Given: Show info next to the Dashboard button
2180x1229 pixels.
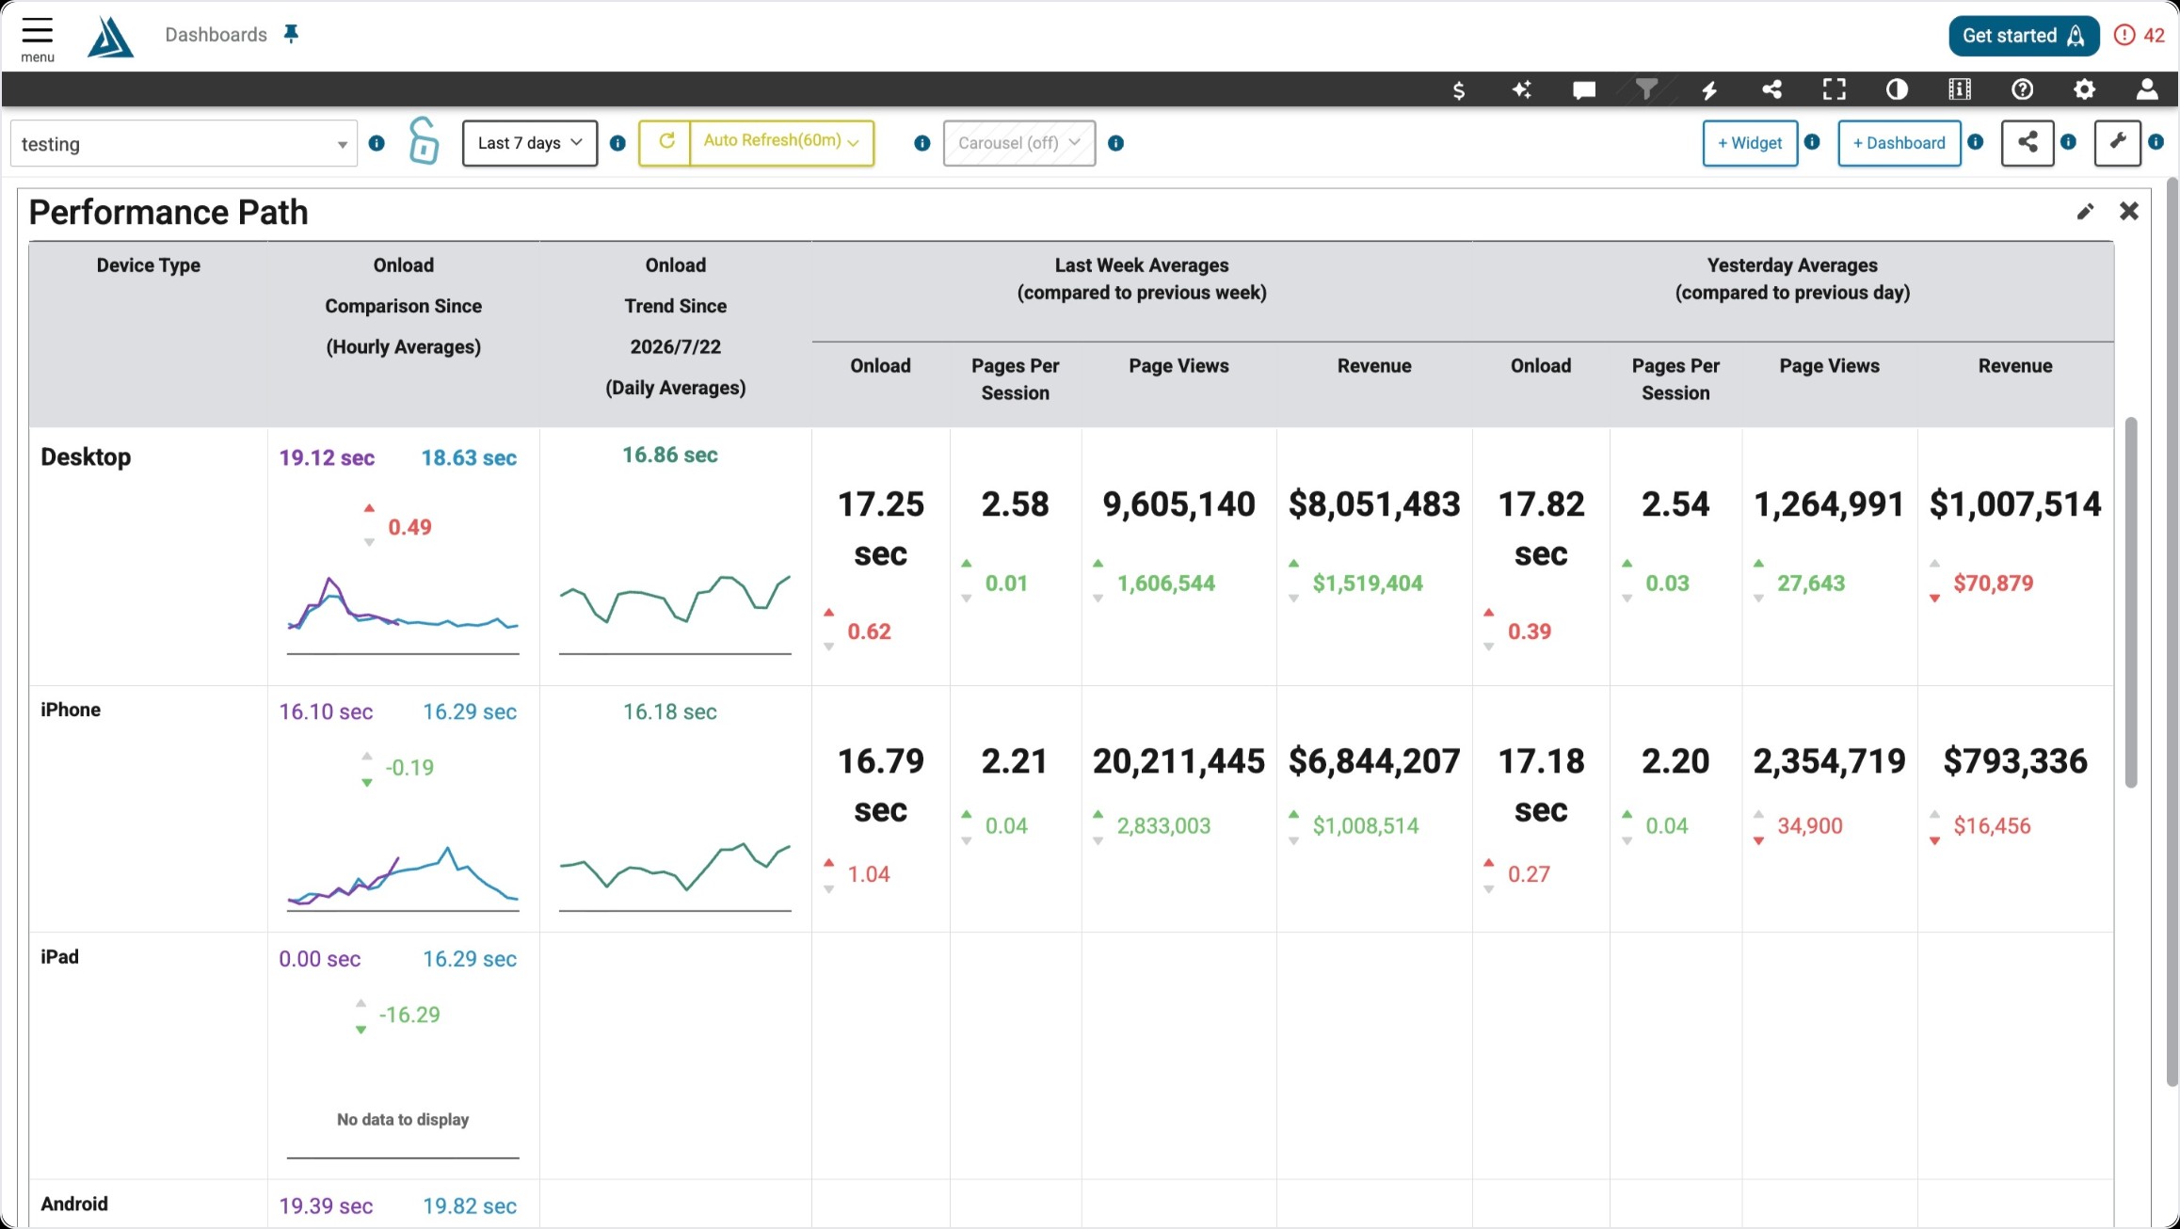Looking at the screenshot, I should tap(1976, 142).
